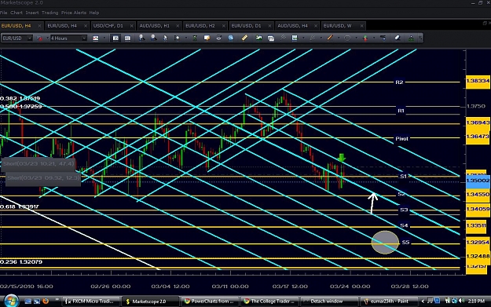Launch Firefox from quick launch

coord(46,301)
